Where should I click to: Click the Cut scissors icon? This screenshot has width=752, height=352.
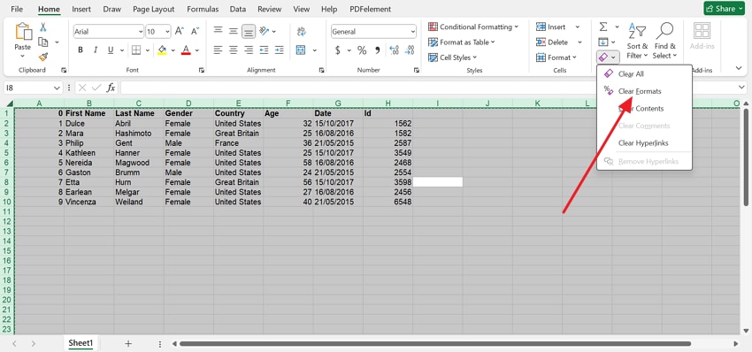tap(43, 27)
